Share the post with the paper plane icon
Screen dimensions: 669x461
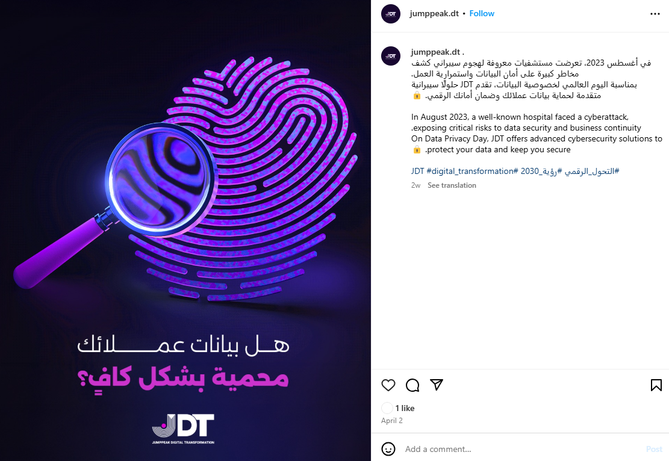(437, 385)
